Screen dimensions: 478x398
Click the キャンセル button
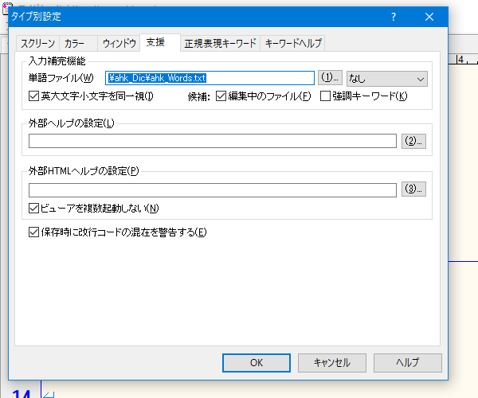coord(331,363)
